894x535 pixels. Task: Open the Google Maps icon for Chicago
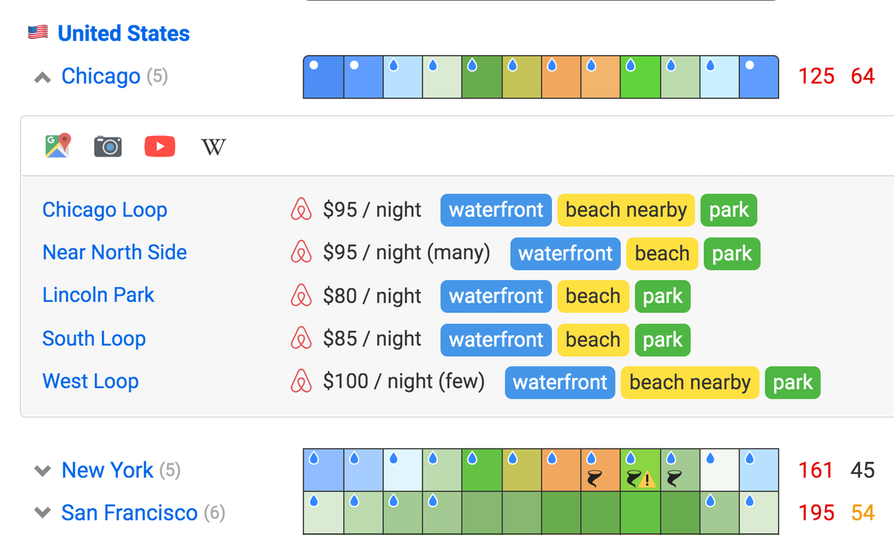tap(58, 146)
